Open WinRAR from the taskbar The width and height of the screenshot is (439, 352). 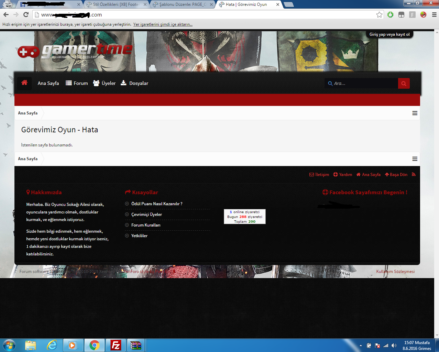[x=136, y=345]
